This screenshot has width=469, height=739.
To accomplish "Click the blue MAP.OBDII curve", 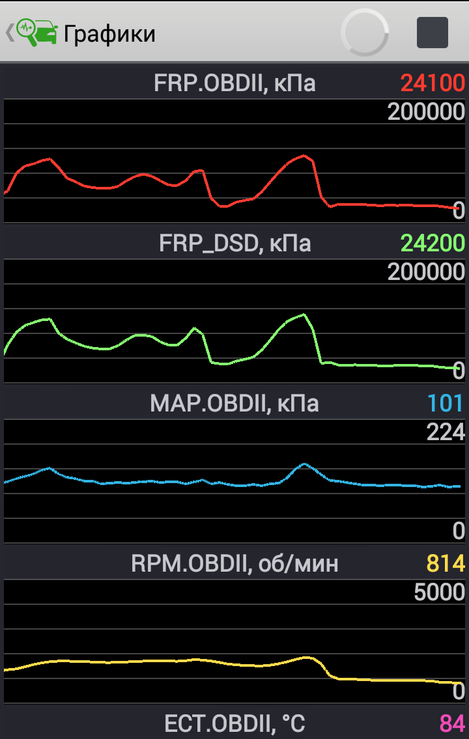I will [163, 482].
